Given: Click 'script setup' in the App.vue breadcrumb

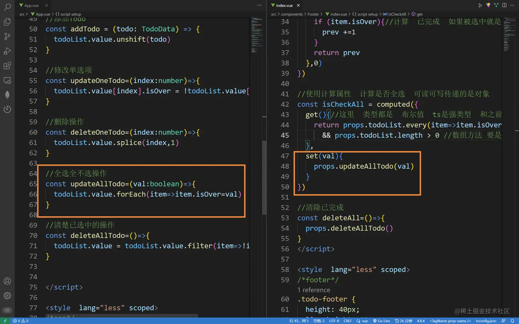Looking at the screenshot, I should (x=71, y=14).
